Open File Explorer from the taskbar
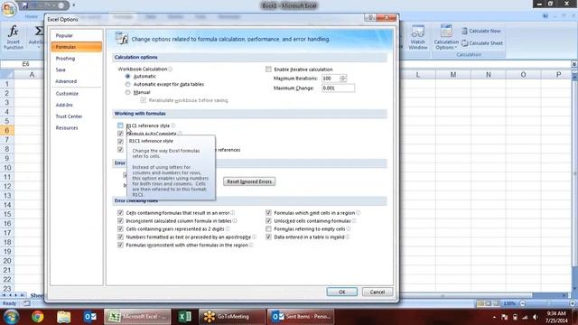This screenshot has width=578, height=325. click(x=63, y=317)
